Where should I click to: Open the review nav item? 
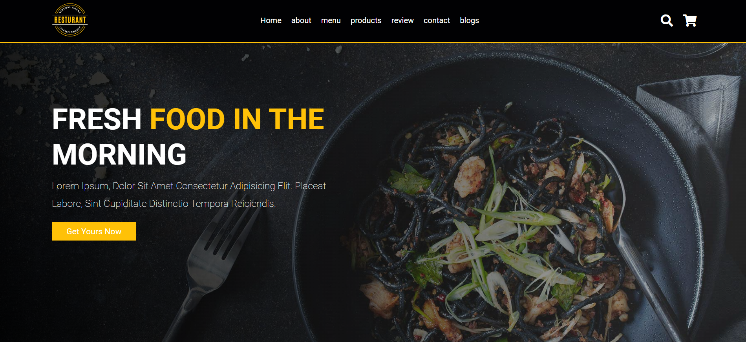(402, 20)
